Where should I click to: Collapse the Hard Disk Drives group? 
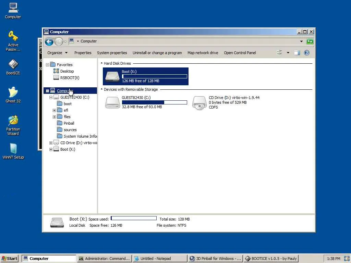[x=101, y=63]
